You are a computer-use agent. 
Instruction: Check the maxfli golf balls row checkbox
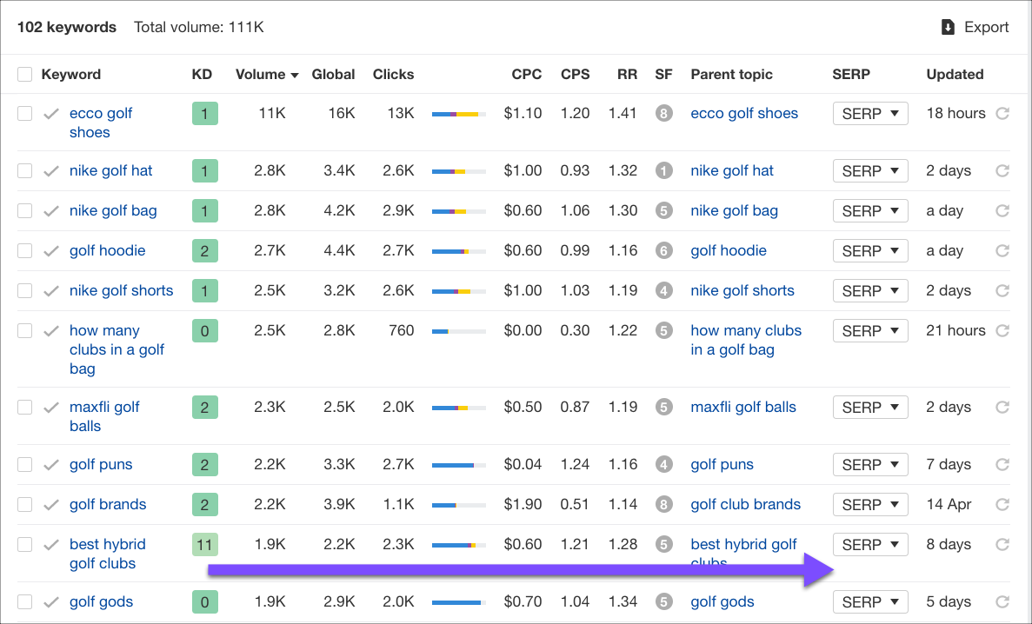click(24, 407)
